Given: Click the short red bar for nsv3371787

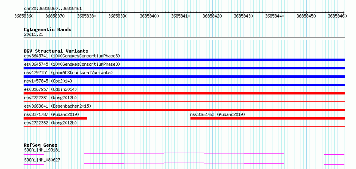Looking at the screenshot, I should pos(55,118).
